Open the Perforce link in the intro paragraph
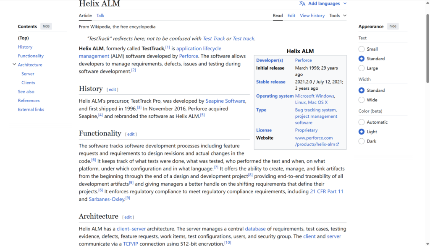 (x=188, y=56)
